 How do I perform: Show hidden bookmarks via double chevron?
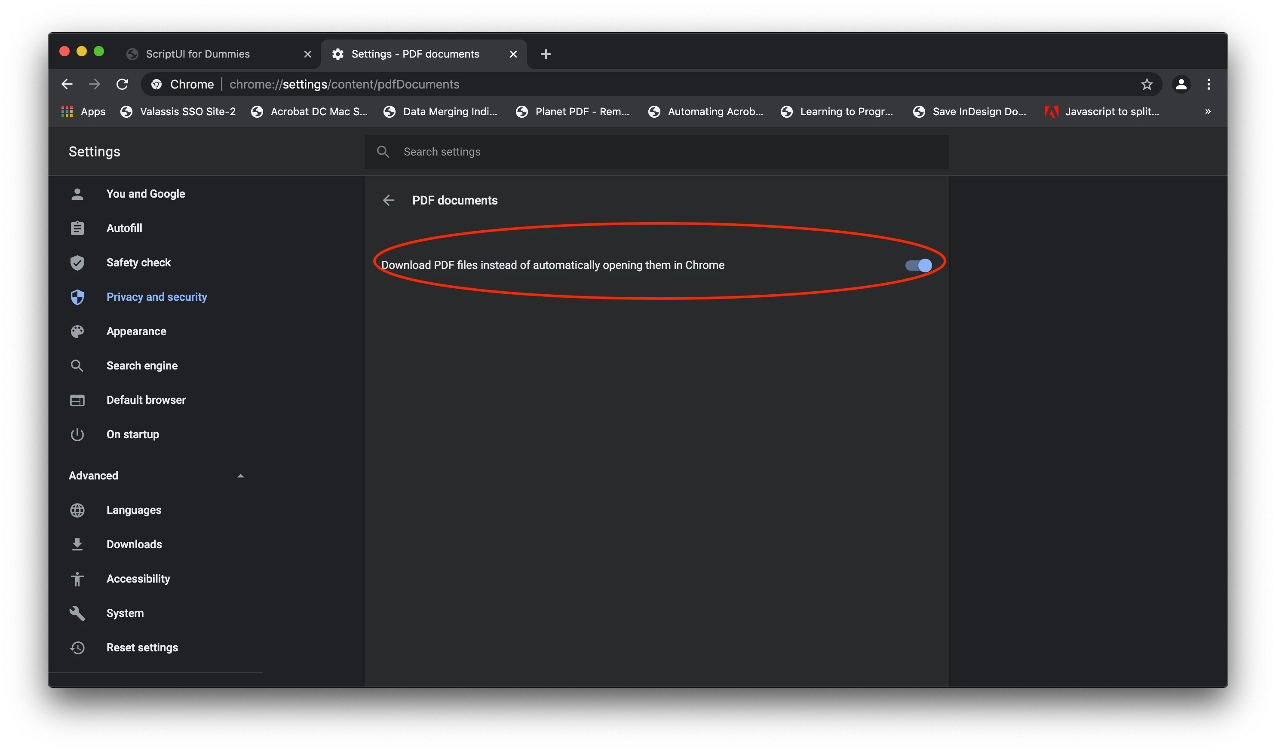tap(1208, 111)
